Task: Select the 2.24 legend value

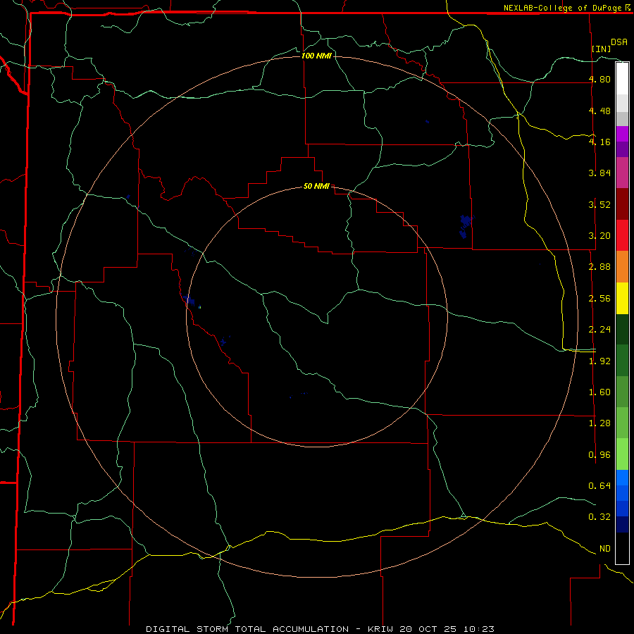Action: click(599, 330)
